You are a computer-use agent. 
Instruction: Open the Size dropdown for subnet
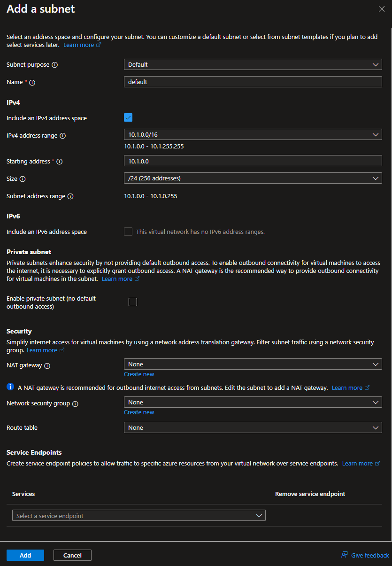pos(253,178)
